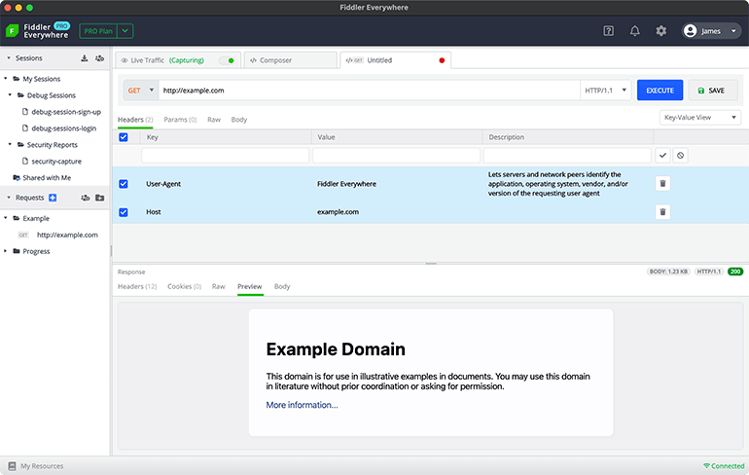
Task: Open the James account dropdown arrow
Action: (x=733, y=31)
